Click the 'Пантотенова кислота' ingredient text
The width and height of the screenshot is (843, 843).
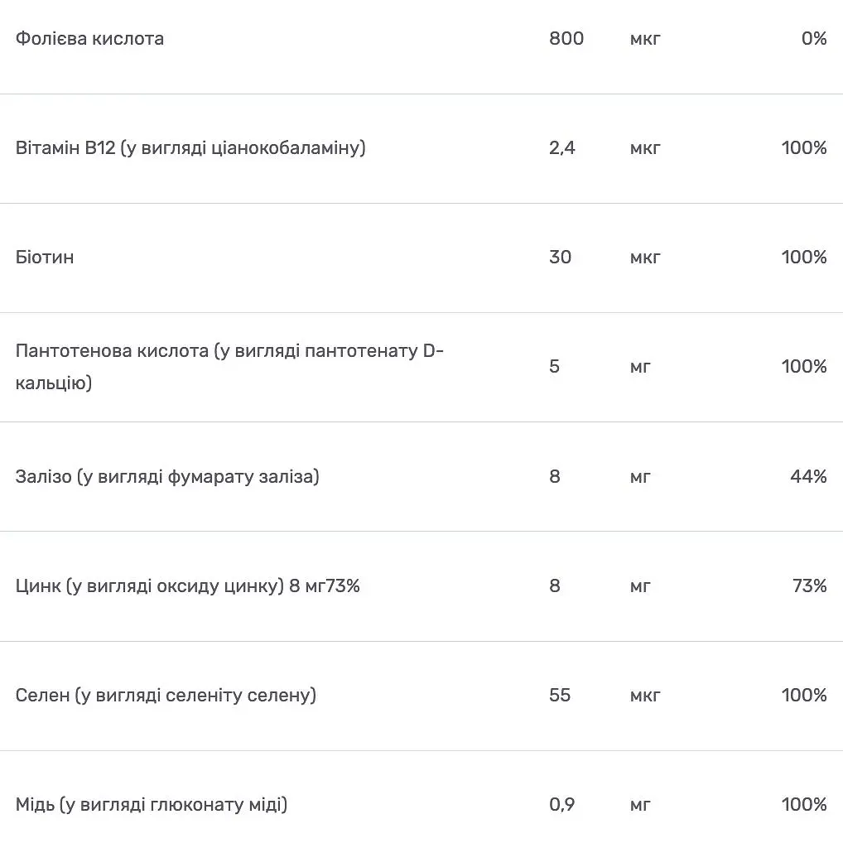pos(229,367)
